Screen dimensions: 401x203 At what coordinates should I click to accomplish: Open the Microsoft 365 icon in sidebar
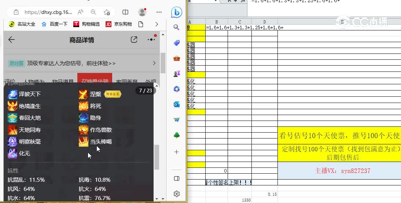tap(176, 89)
